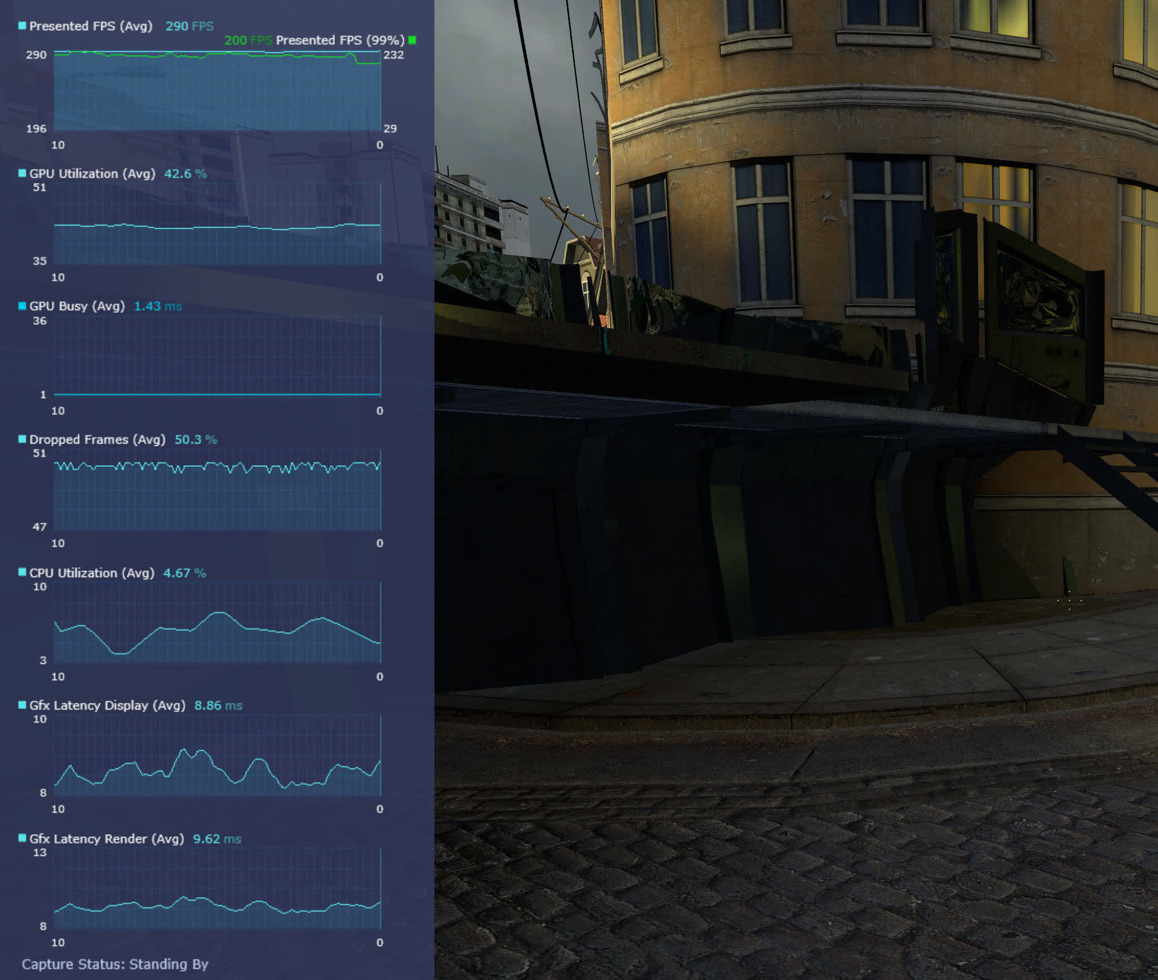The width and height of the screenshot is (1158, 980).
Task: Click the GPU Utilization legend square icon
Action: (x=22, y=173)
